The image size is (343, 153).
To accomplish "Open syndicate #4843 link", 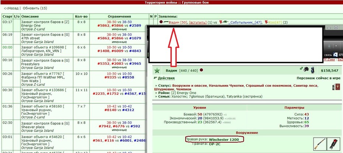I will [135, 51].
